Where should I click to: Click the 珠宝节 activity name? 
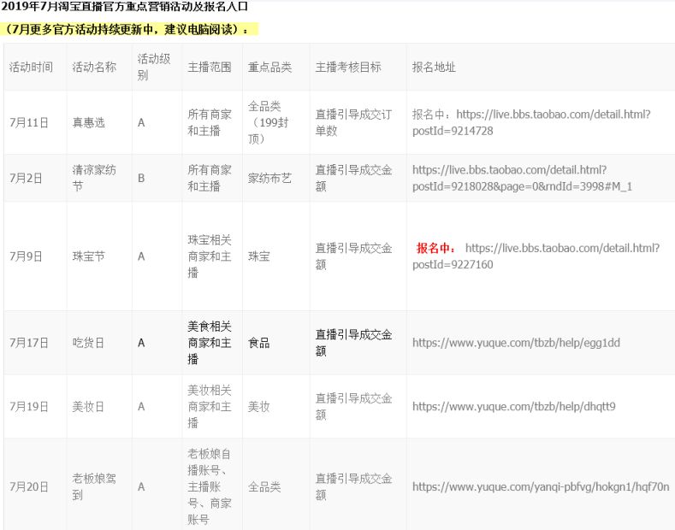pyautogui.click(x=89, y=256)
